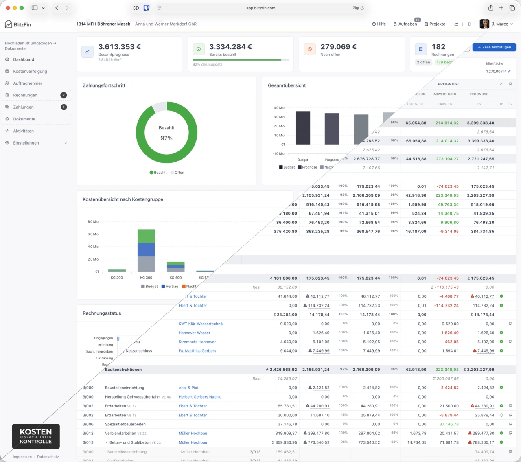
Task: Click the 2 offen invoice badge
Action: 423,62
